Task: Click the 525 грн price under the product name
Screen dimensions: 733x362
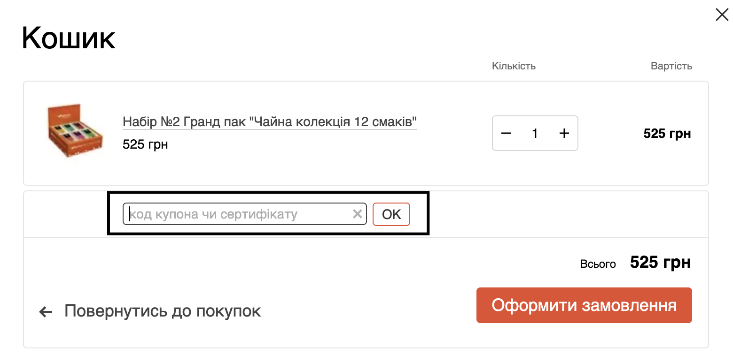Action: [x=145, y=144]
